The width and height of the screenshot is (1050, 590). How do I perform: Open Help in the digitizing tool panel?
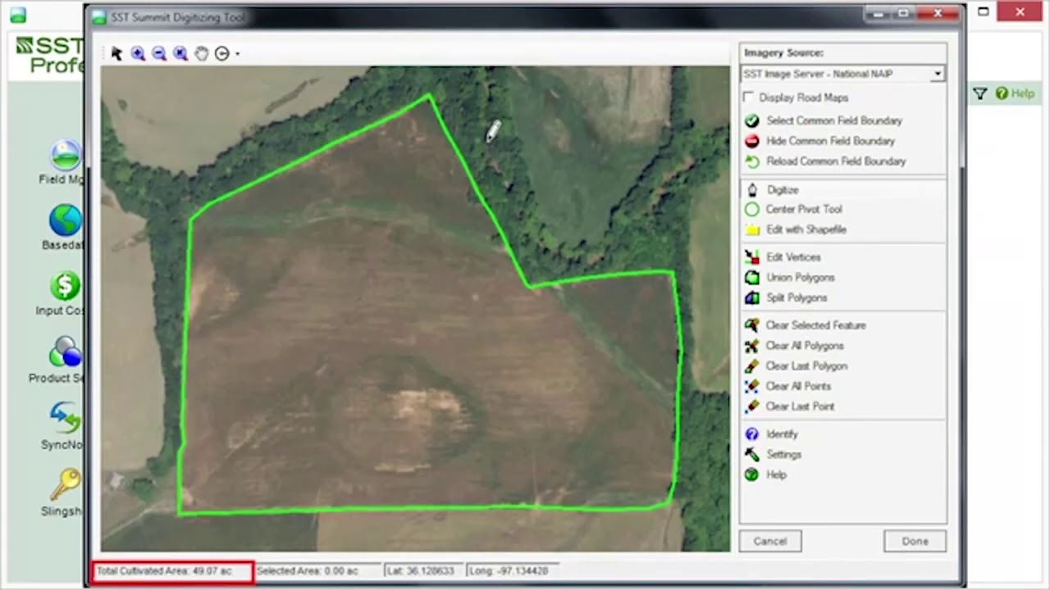(x=775, y=474)
